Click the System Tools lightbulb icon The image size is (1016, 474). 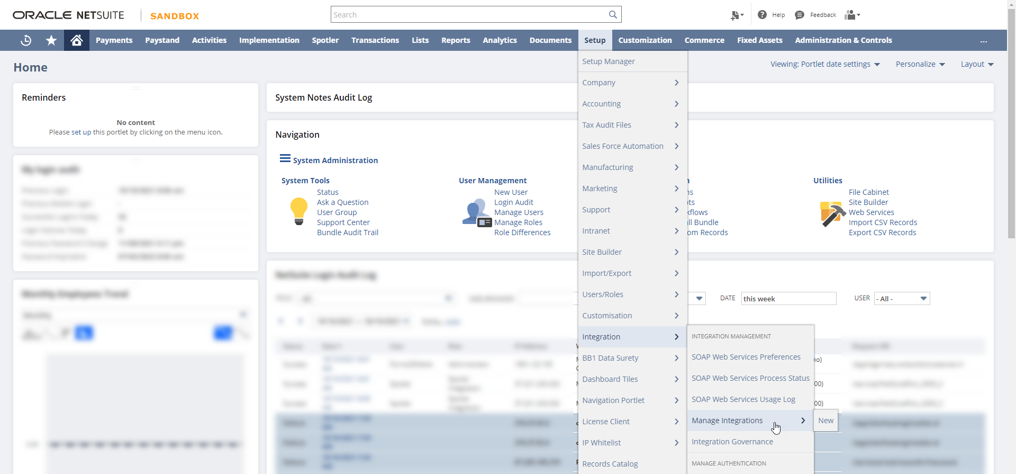tap(299, 211)
